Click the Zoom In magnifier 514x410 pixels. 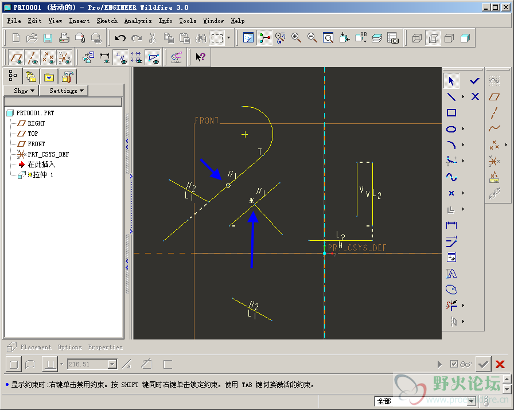(x=296, y=38)
